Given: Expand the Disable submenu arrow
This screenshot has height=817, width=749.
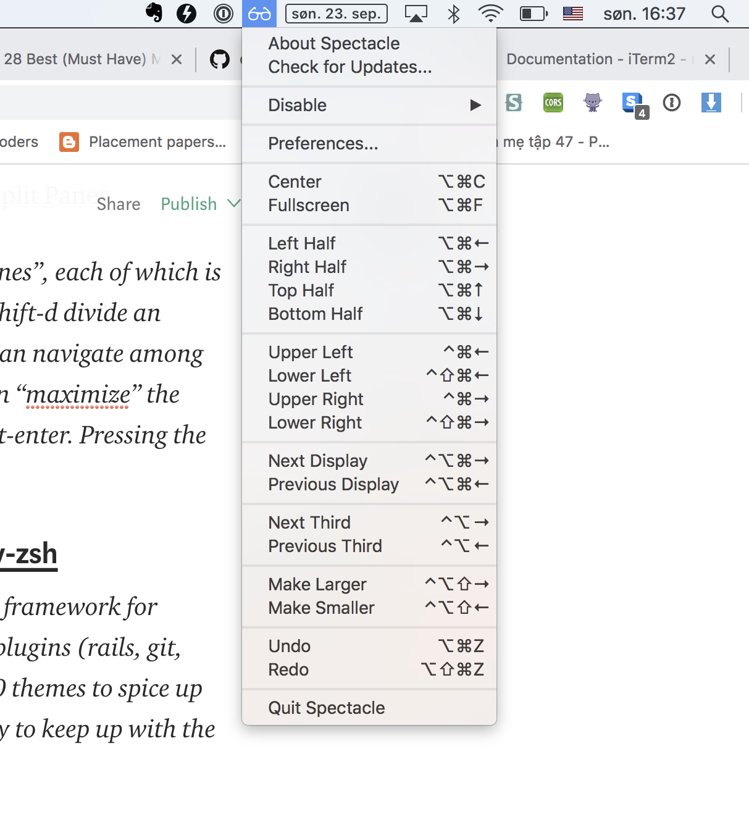Looking at the screenshot, I should 475,105.
